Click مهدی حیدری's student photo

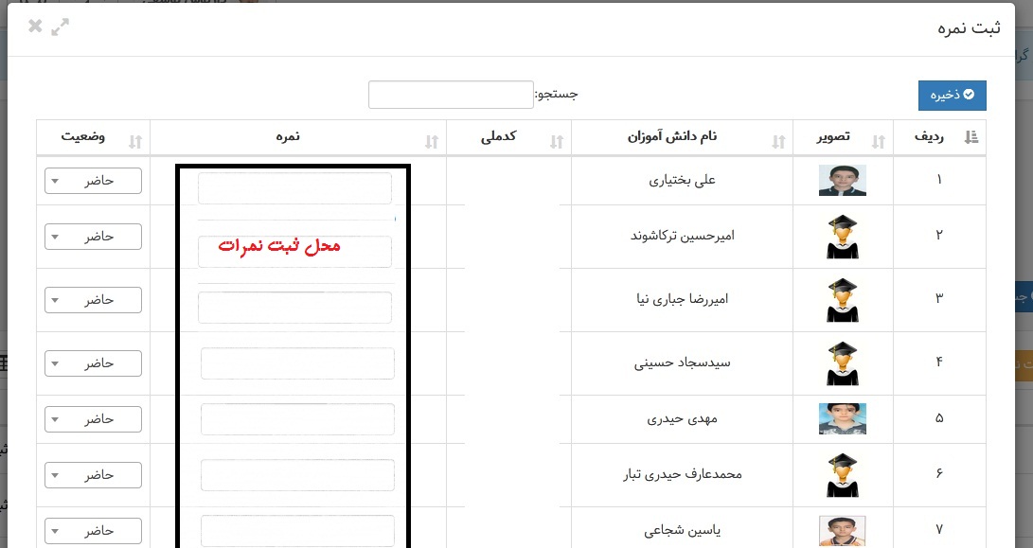coord(842,418)
